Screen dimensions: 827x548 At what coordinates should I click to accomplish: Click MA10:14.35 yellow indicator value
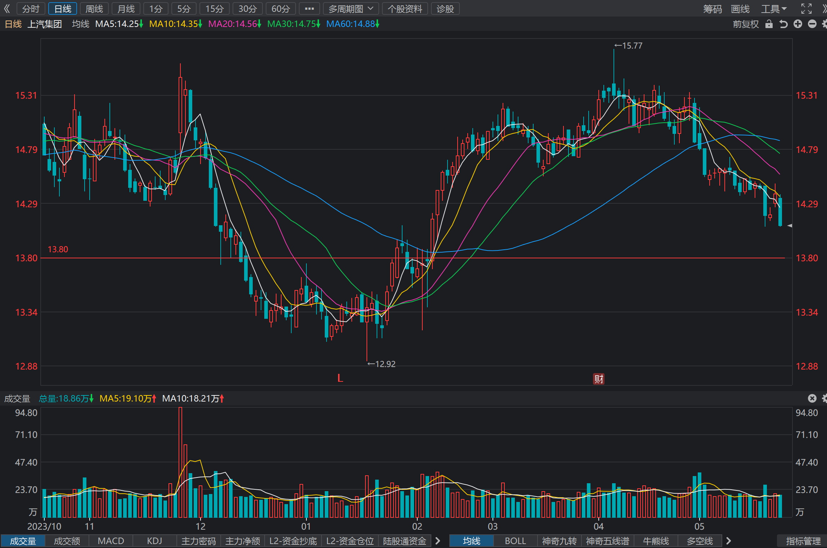click(x=176, y=24)
